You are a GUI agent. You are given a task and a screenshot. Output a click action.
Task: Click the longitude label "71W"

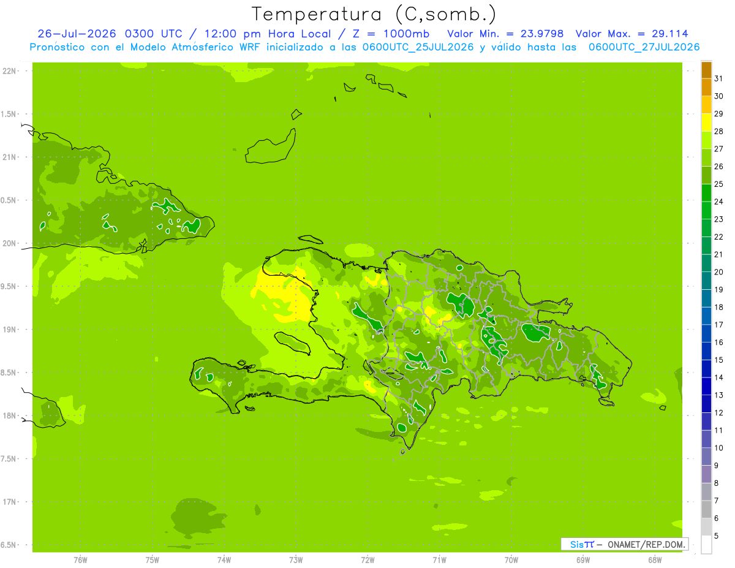pyautogui.click(x=439, y=560)
